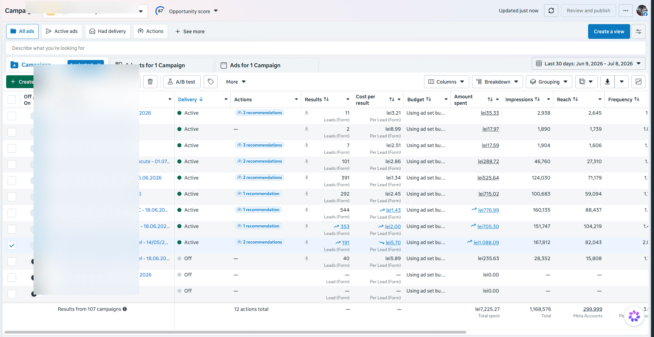Select the Active ads filter tab
The height and width of the screenshot is (337, 654).
62,31
